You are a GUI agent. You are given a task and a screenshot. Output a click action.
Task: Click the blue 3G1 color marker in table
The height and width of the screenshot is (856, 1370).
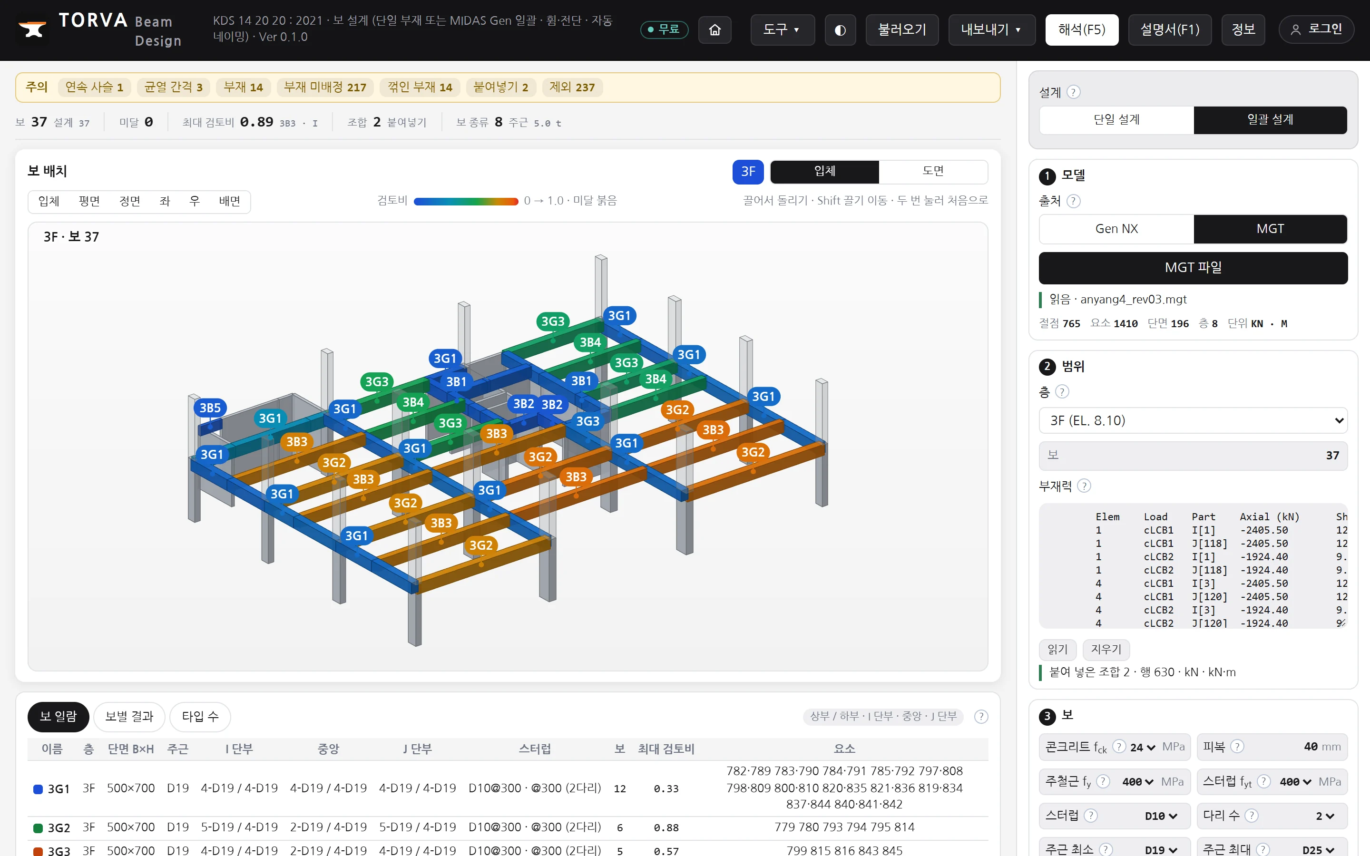[38, 788]
